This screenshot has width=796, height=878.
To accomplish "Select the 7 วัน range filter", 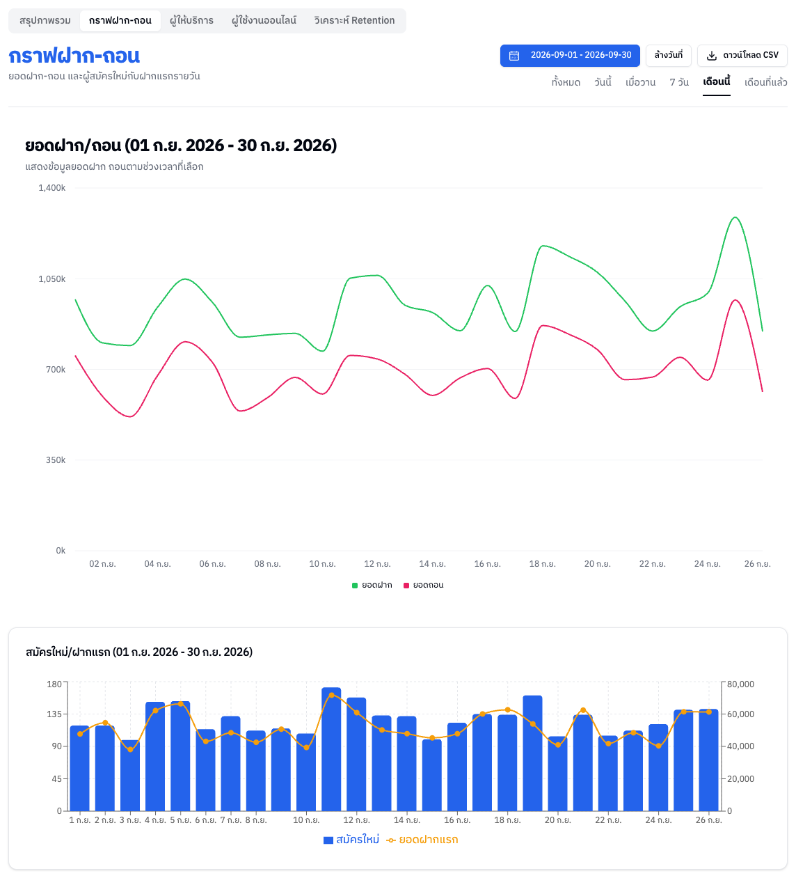I will 679,82.
